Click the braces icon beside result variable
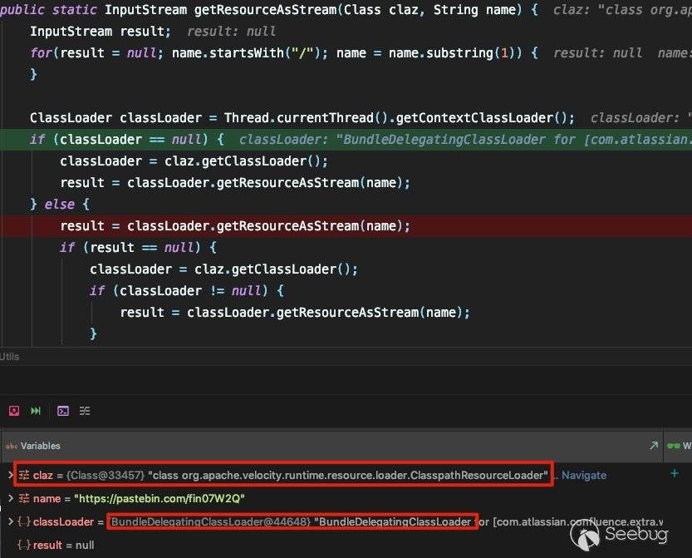Viewport: 692px width, 558px height. point(24,546)
